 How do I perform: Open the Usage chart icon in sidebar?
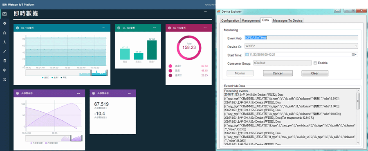4,52
